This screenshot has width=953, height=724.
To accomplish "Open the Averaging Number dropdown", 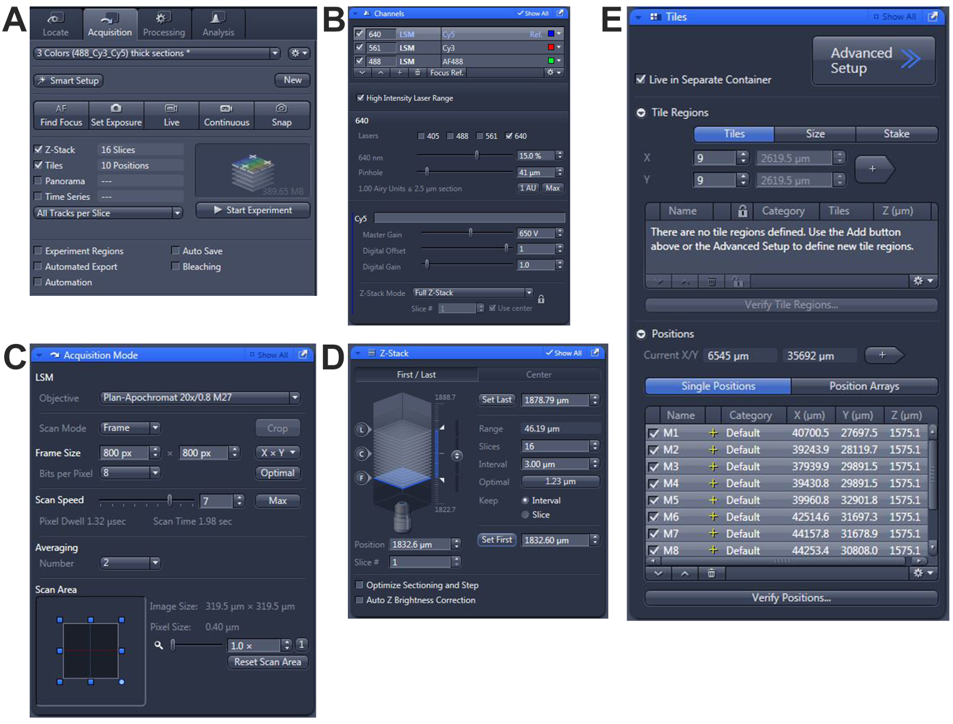I will [130, 563].
